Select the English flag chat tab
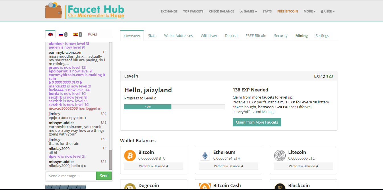The width and height of the screenshot is (383, 190). pos(50,34)
